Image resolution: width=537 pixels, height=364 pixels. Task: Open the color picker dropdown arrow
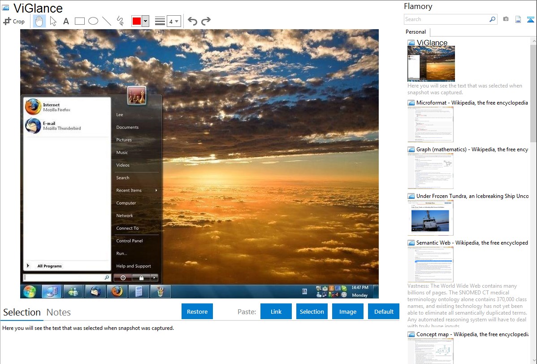click(x=145, y=21)
